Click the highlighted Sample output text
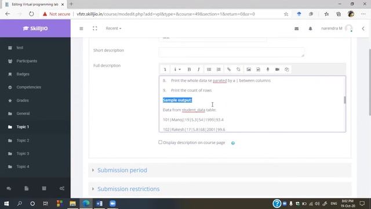 point(177,100)
